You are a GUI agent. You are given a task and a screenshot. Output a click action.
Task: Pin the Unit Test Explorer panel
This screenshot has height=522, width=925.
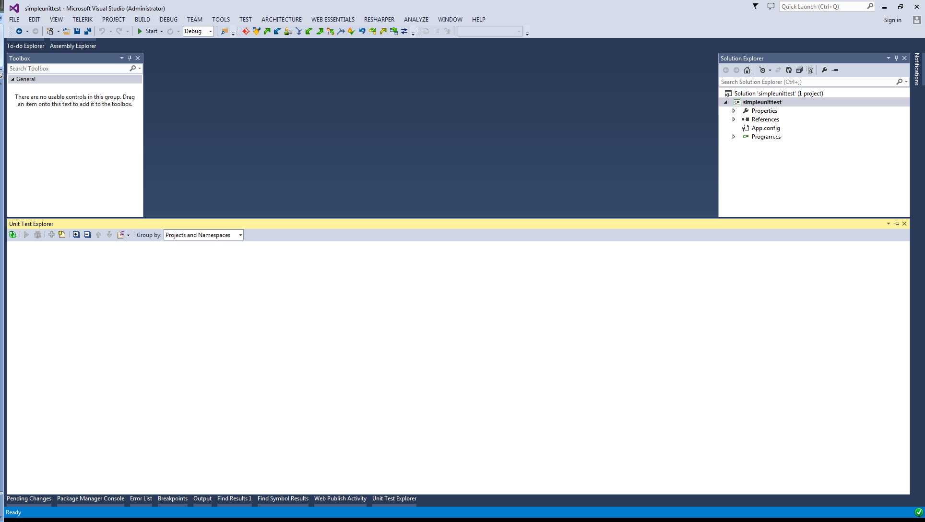(897, 224)
